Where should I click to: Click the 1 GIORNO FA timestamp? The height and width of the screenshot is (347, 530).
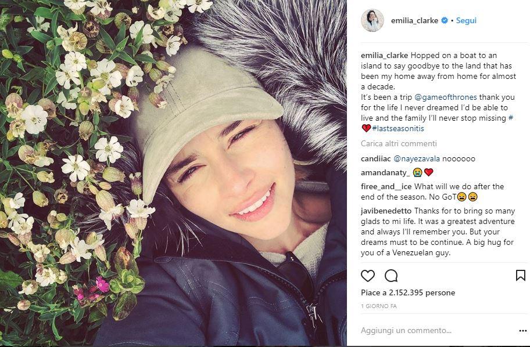379,306
